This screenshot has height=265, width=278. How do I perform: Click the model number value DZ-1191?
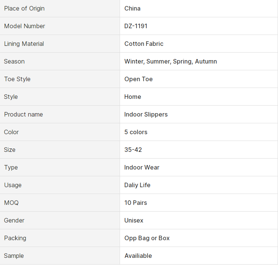(136, 26)
